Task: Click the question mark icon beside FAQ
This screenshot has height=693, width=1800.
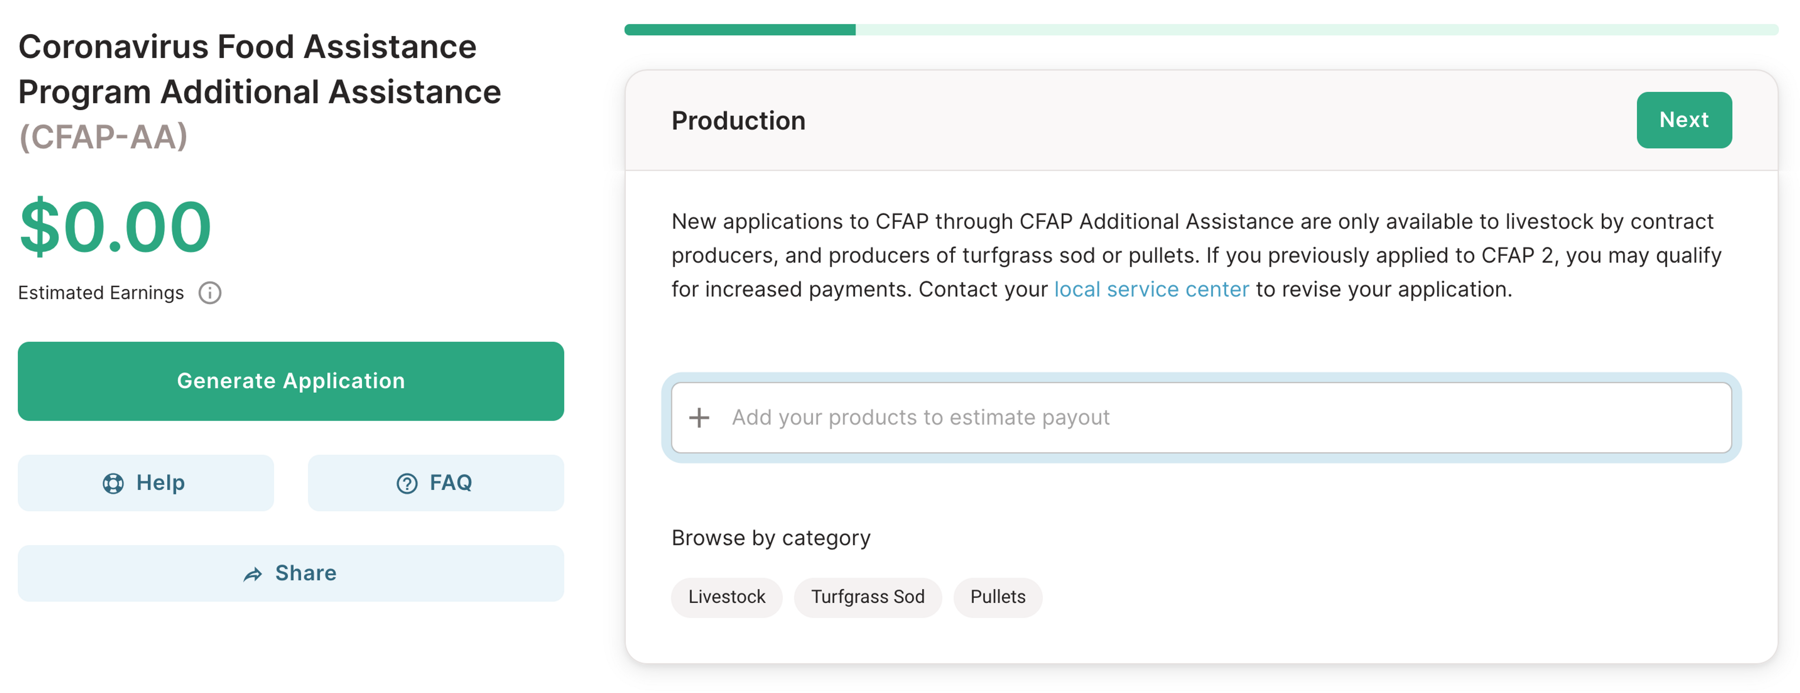Action: [407, 483]
